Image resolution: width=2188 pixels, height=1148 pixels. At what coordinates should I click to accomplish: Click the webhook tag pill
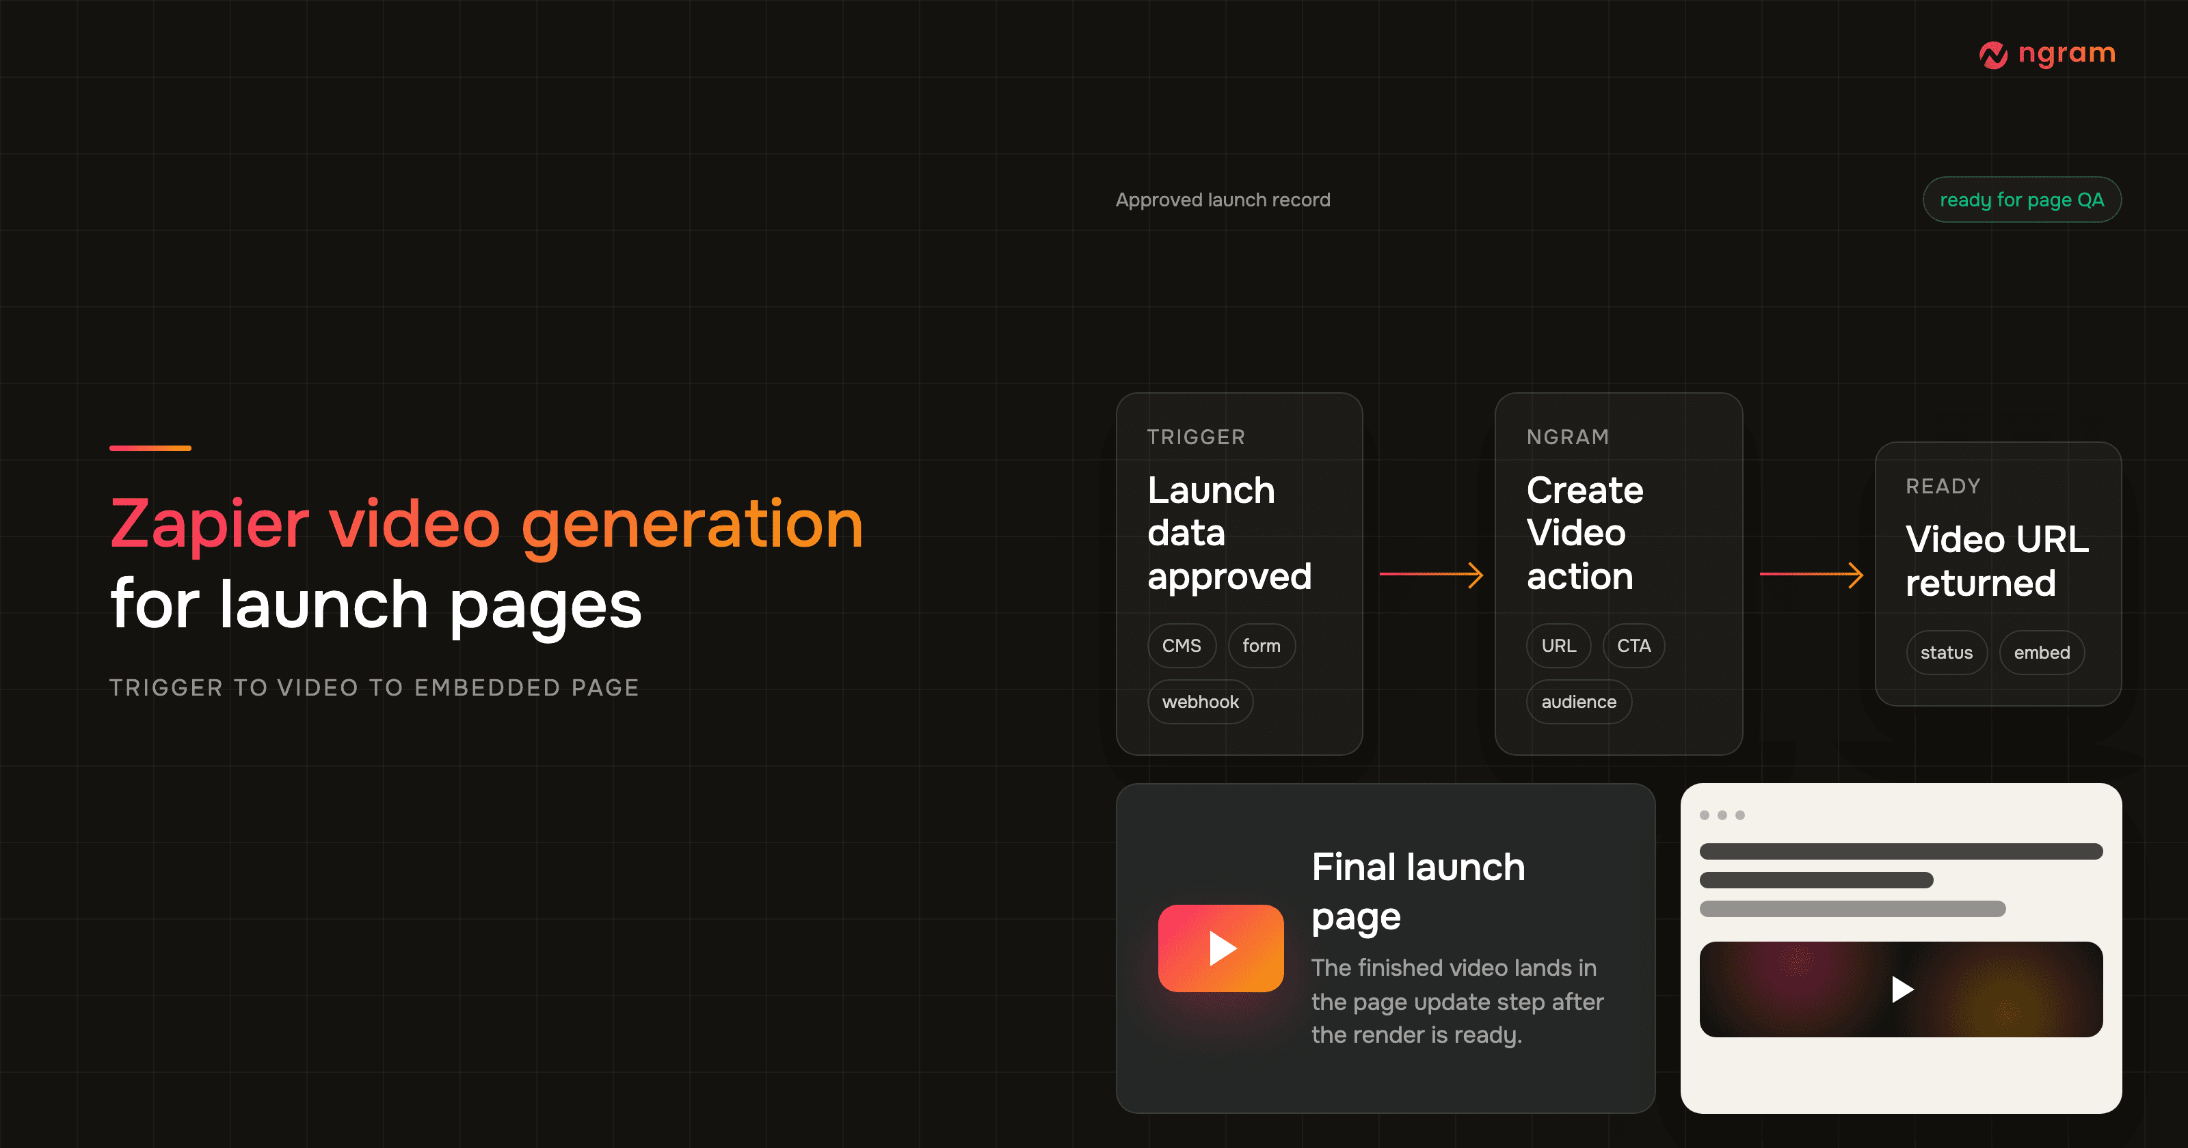[1200, 701]
